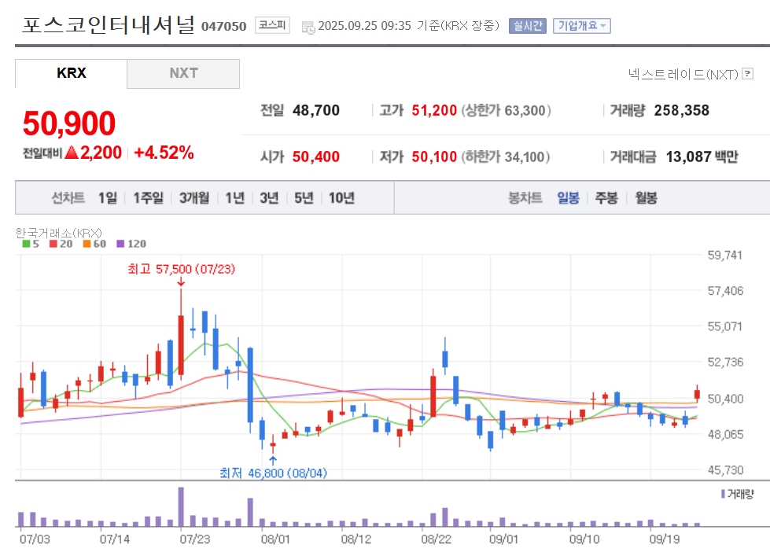This screenshot has height=552, width=770.
Task: Switch to the KRX tab
Action: (x=72, y=73)
